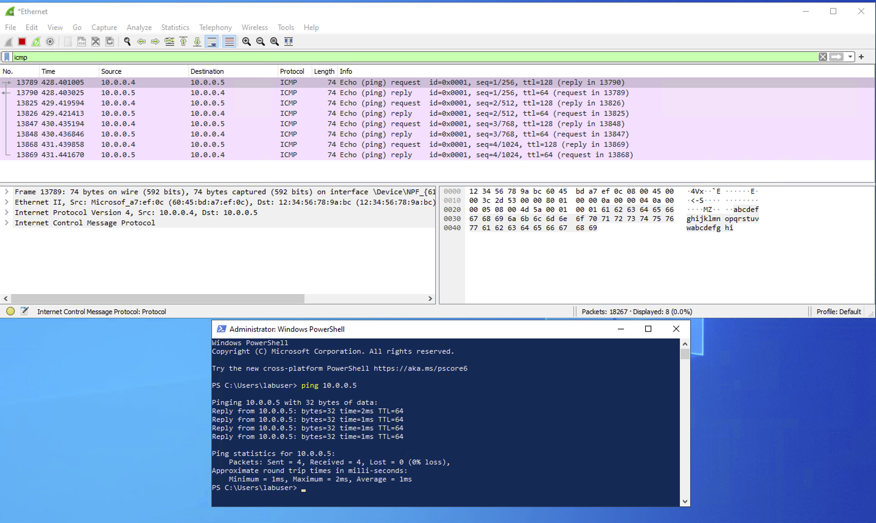Expand the Internet Control Message Protocol tree
The width and height of the screenshot is (876, 523).
coord(6,223)
